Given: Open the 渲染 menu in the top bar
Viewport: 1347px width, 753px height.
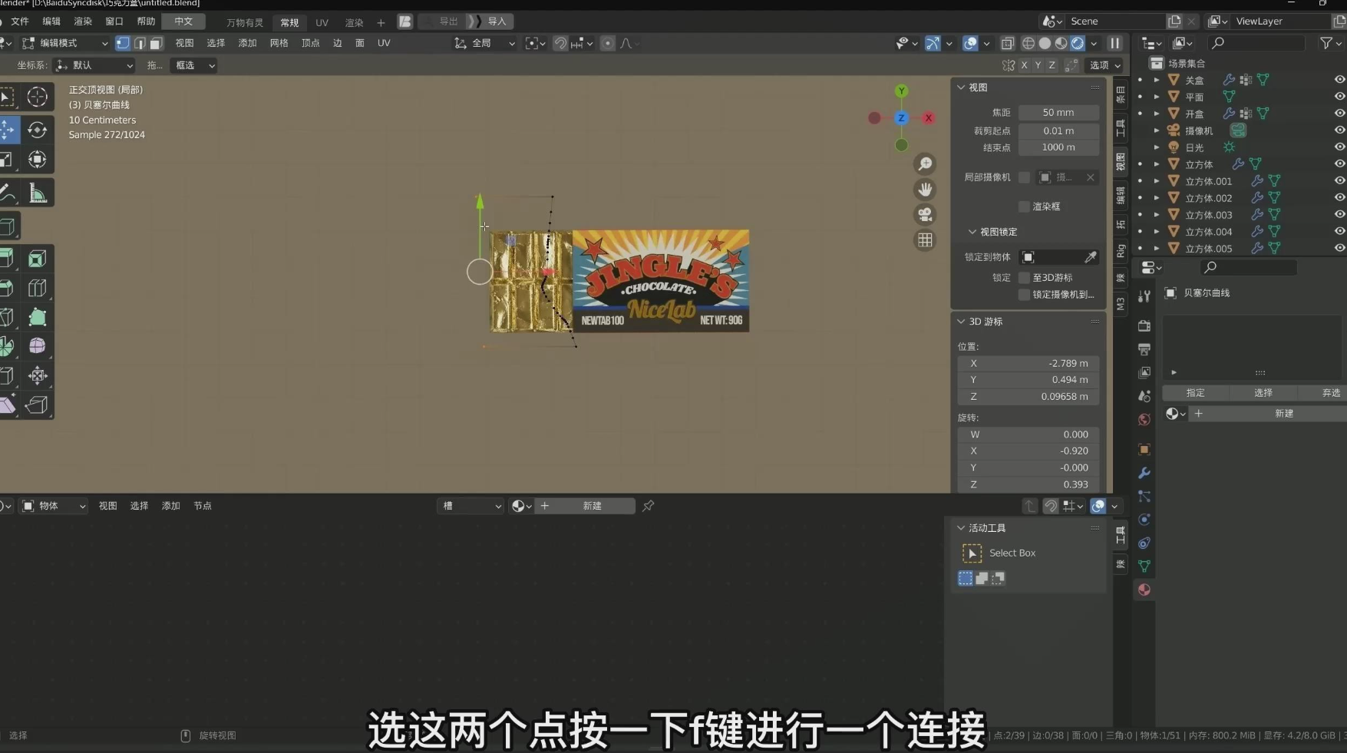Looking at the screenshot, I should click(83, 21).
